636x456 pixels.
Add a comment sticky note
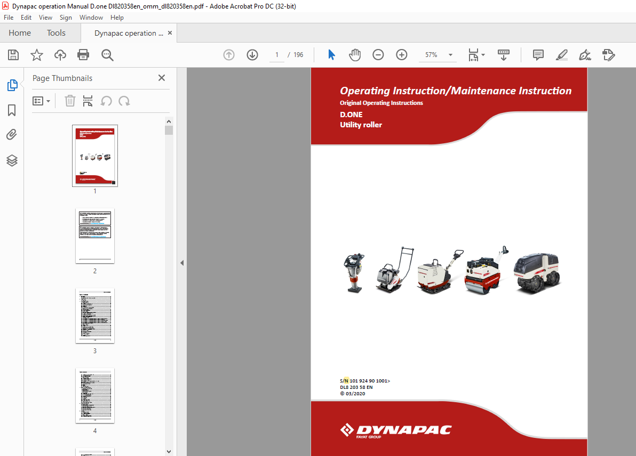[x=538, y=55]
